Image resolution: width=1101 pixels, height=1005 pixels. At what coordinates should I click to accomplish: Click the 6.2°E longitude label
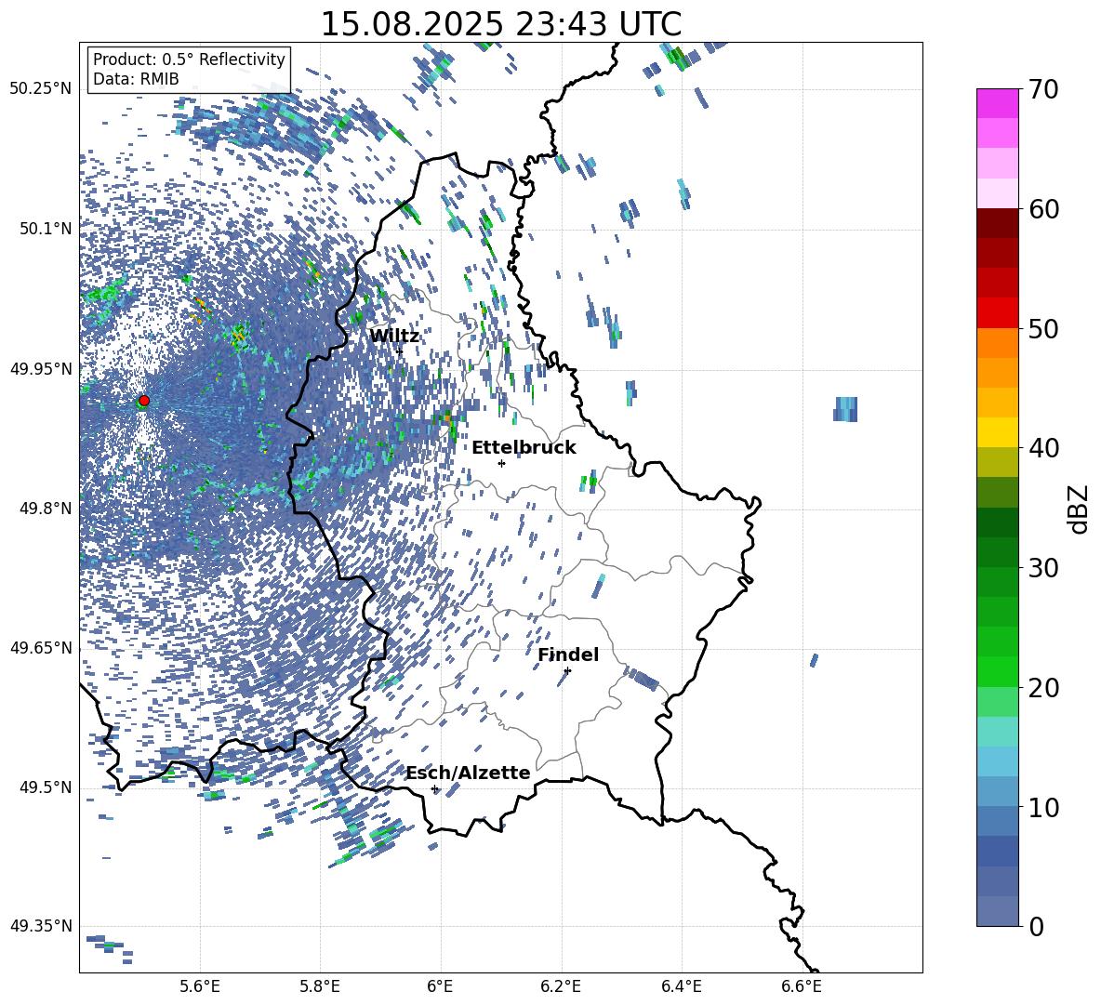[561, 986]
